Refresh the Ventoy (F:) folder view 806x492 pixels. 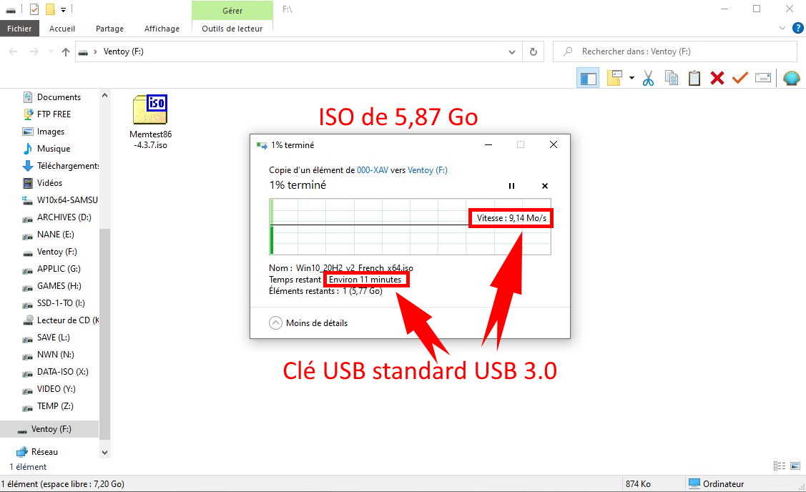tap(533, 51)
